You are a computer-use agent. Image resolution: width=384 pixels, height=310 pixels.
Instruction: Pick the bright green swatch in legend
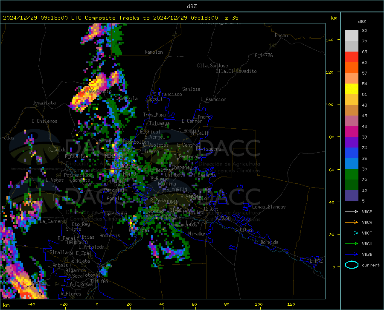352,174
